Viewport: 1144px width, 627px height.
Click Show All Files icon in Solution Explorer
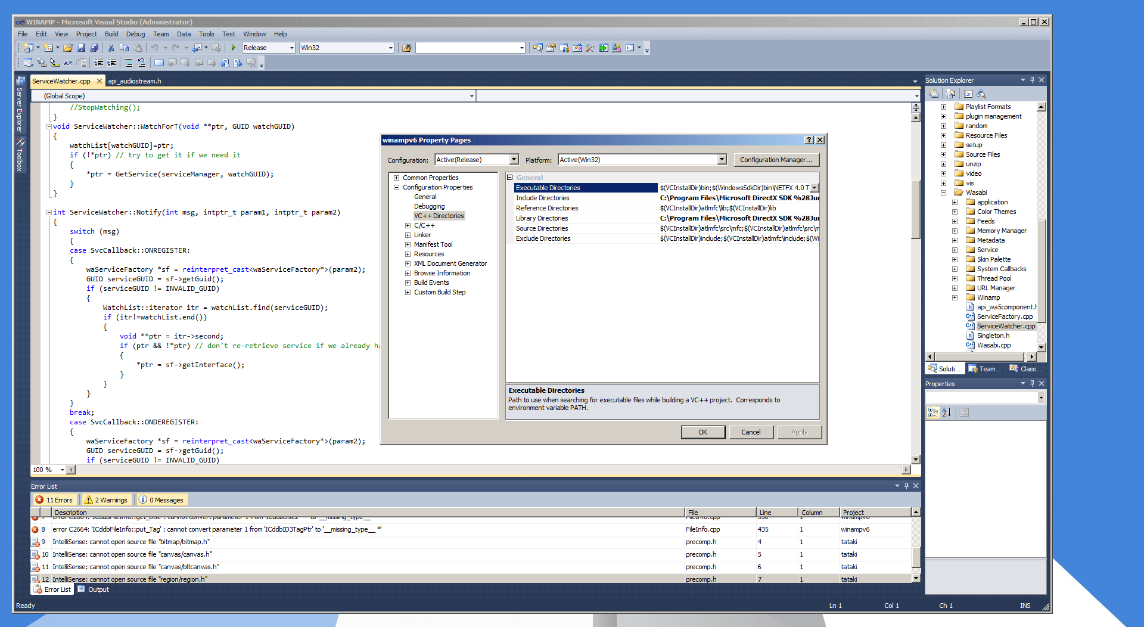951,94
